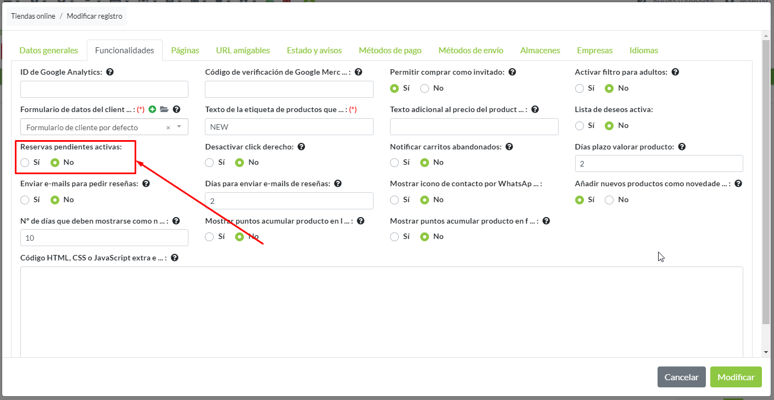Image resolution: width=774 pixels, height=400 pixels.
Task: Select No for Permitir comprar como invitado
Action: [x=424, y=88]
